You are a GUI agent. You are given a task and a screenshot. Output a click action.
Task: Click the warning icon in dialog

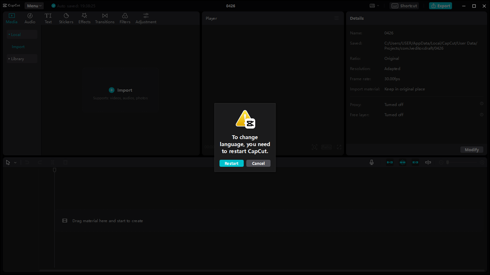coord(245,119)
